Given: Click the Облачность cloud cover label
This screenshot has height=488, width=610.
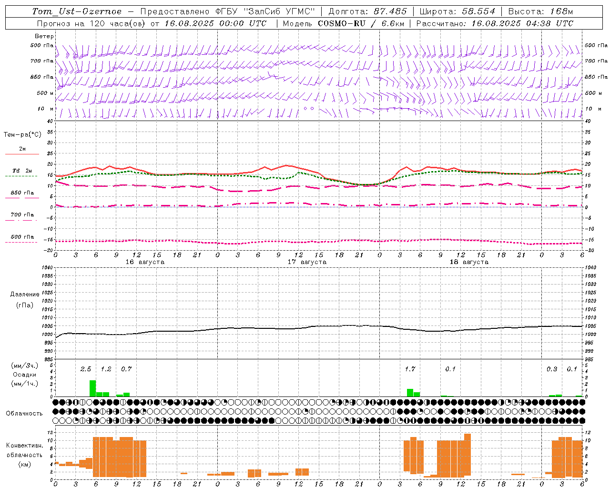Looking at the screenshot, I should 24,414.
